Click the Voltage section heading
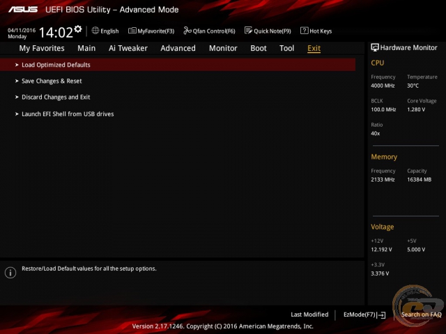 pyautogui.click(x=383, y=227)
